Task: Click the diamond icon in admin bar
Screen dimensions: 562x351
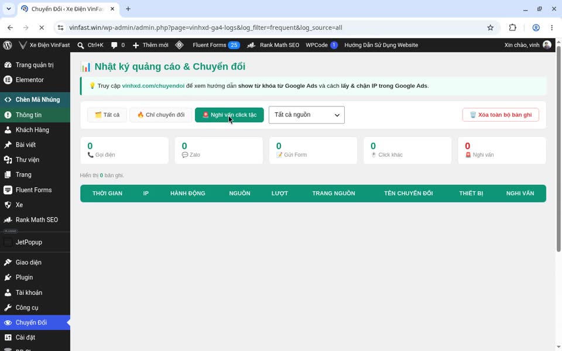Action: (x=179, y=45)
